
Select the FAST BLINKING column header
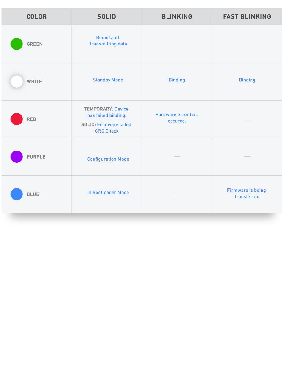pos(247,16)
